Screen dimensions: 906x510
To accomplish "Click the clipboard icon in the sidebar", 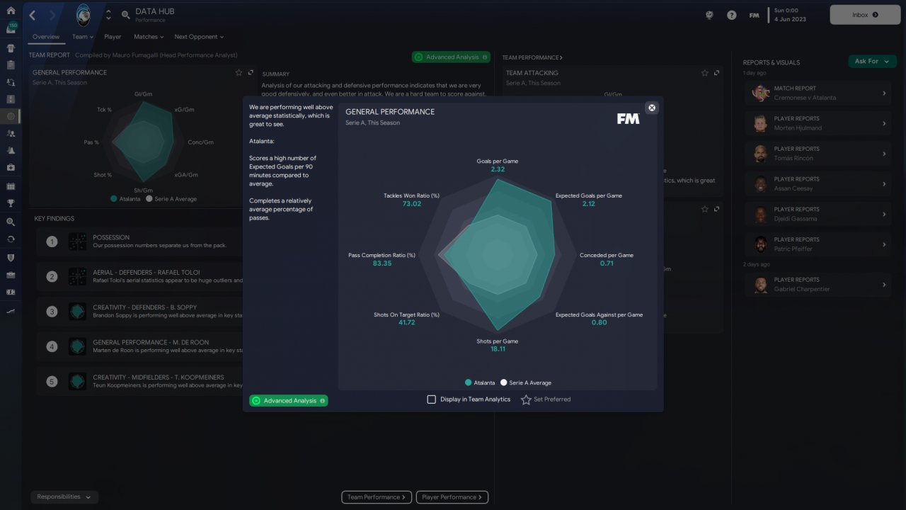I will pyautogui.click(x=11, y=65).
